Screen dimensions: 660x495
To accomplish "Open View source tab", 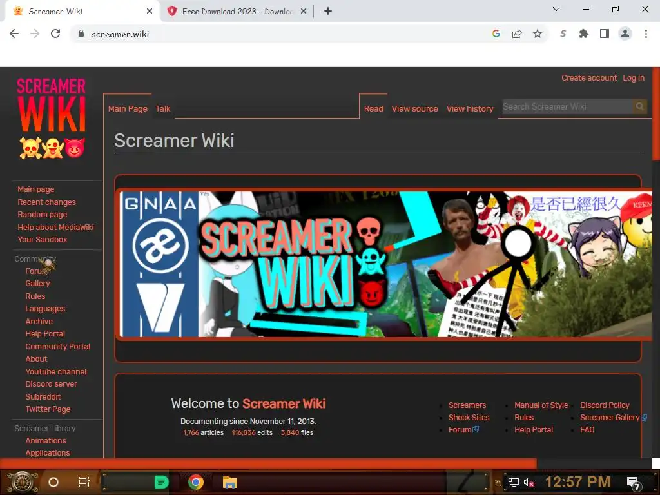I will [415, 108].
